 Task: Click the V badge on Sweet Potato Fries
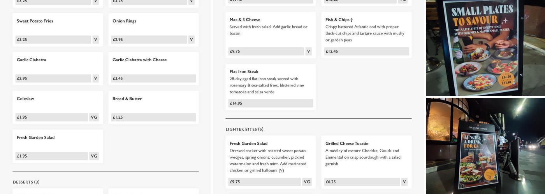(95, 40)
